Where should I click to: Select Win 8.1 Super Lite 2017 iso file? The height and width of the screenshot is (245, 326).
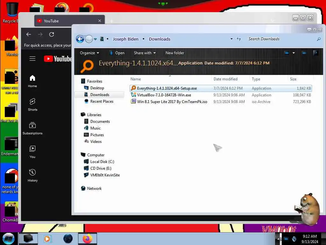221,102
